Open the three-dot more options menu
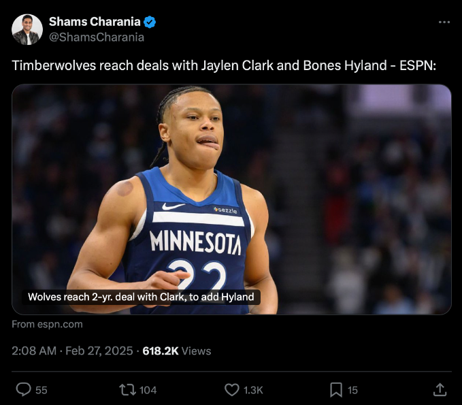 tap(444, 22)
